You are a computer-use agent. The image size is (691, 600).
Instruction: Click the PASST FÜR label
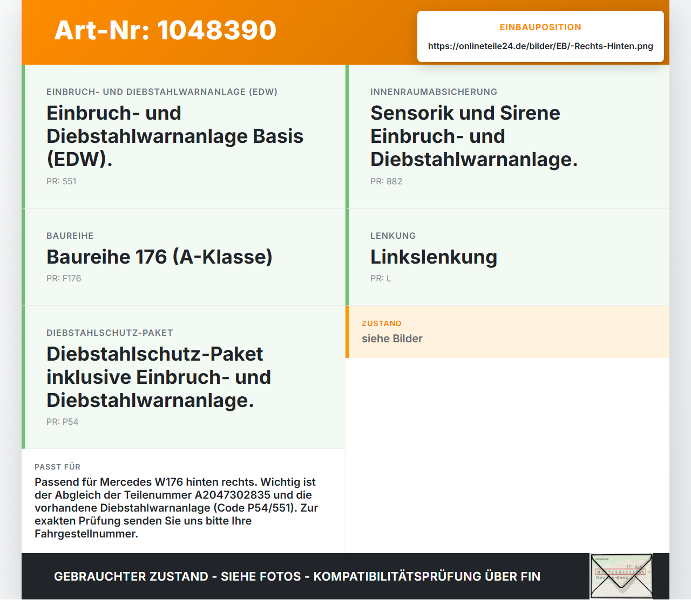coord(57,467)
